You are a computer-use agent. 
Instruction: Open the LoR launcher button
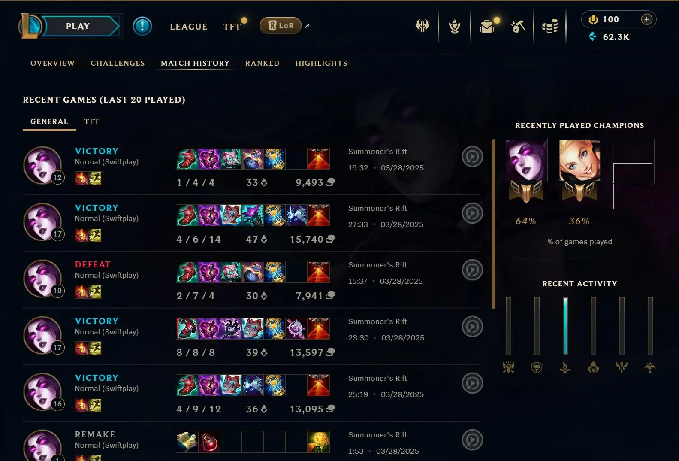click(281, 26)
